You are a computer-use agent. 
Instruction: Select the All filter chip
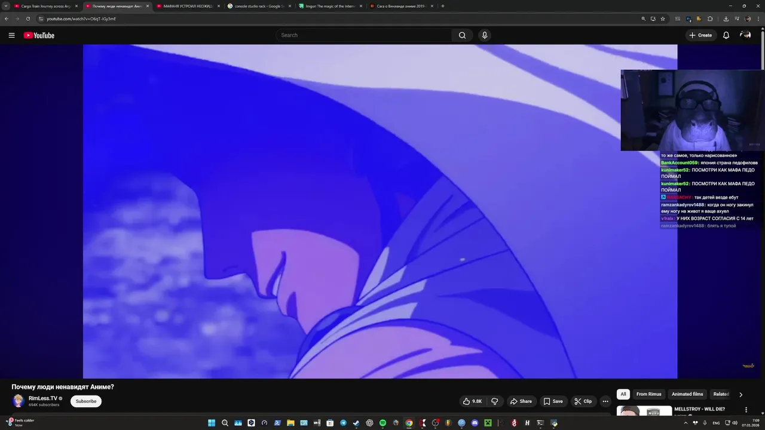tap(623, 394)
